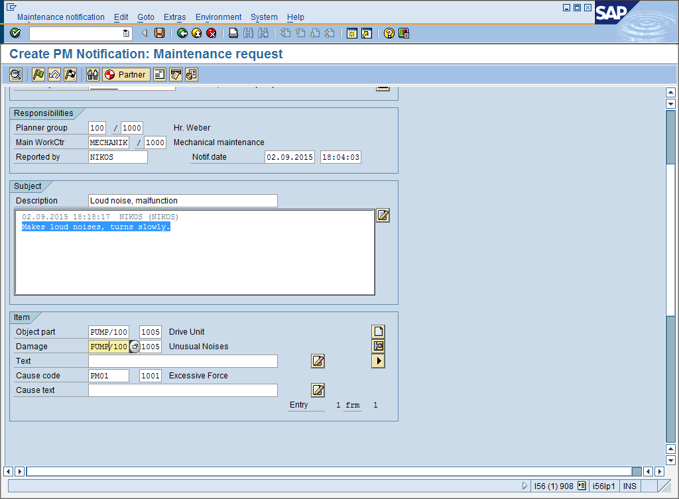The height and width of the screenshot is (499, 679).
Task: Open Help with the yellow question mark icon
Action: [x=389, y=33]
